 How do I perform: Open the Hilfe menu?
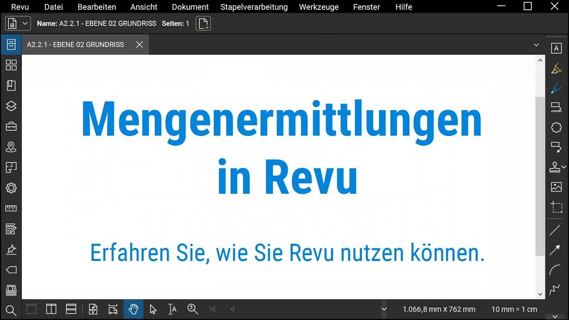click(404, 7)
